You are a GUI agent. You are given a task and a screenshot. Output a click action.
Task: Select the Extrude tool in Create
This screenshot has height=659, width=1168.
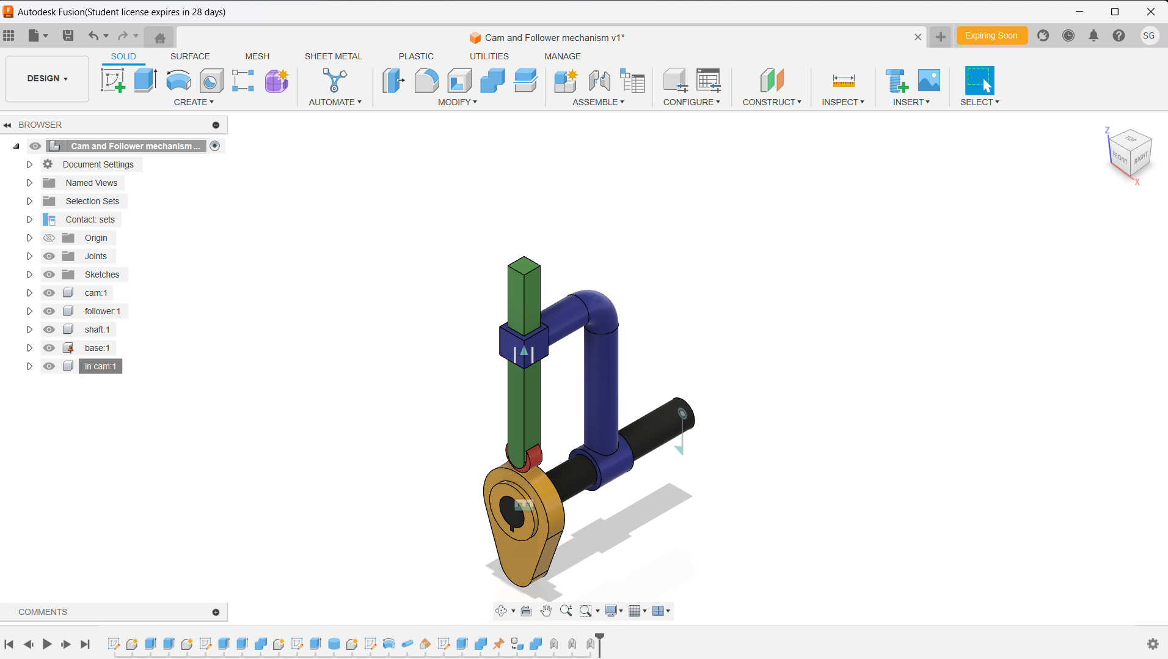145,80
